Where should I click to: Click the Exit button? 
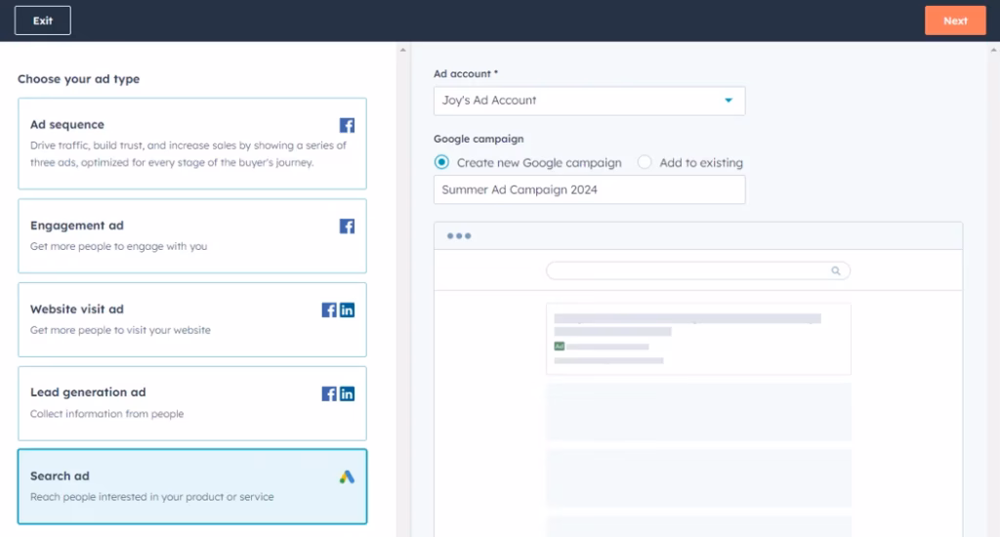coord(43,21)
